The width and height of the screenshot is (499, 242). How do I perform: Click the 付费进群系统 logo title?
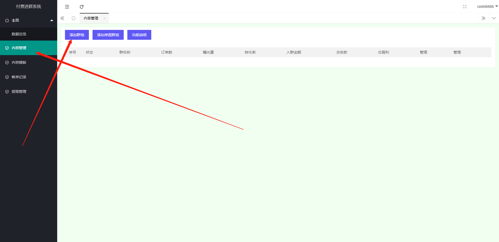point(29,6)
